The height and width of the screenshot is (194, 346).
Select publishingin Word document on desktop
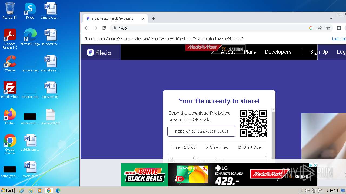[30, 143]
